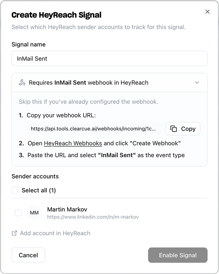Close the Create HeyReach Signal dialog
The width and height of the screenshot is (219, 274).
(x=207, y=12)
